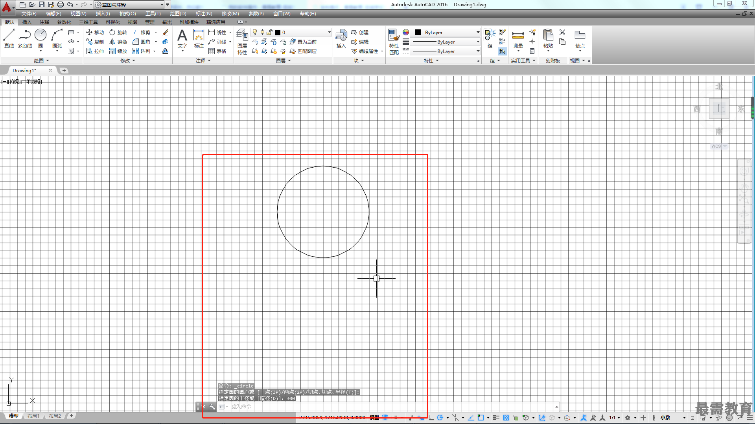This screenshot has width=755, height=424.
Task: Toggle lineweight display in status bar
Action: tap(496, 417)
